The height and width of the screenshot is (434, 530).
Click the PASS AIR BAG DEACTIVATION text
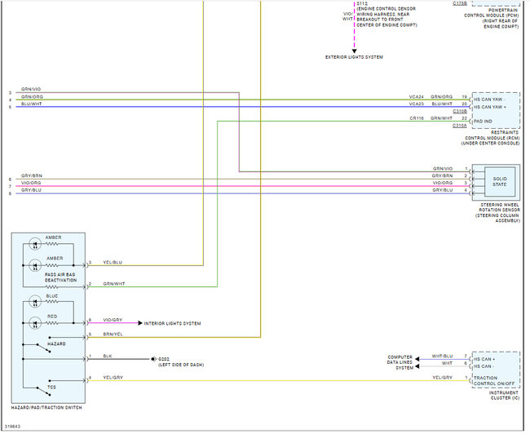[60, 277]
